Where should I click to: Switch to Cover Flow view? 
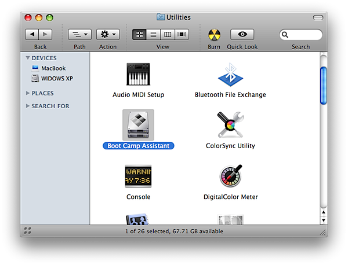[182, 34]
